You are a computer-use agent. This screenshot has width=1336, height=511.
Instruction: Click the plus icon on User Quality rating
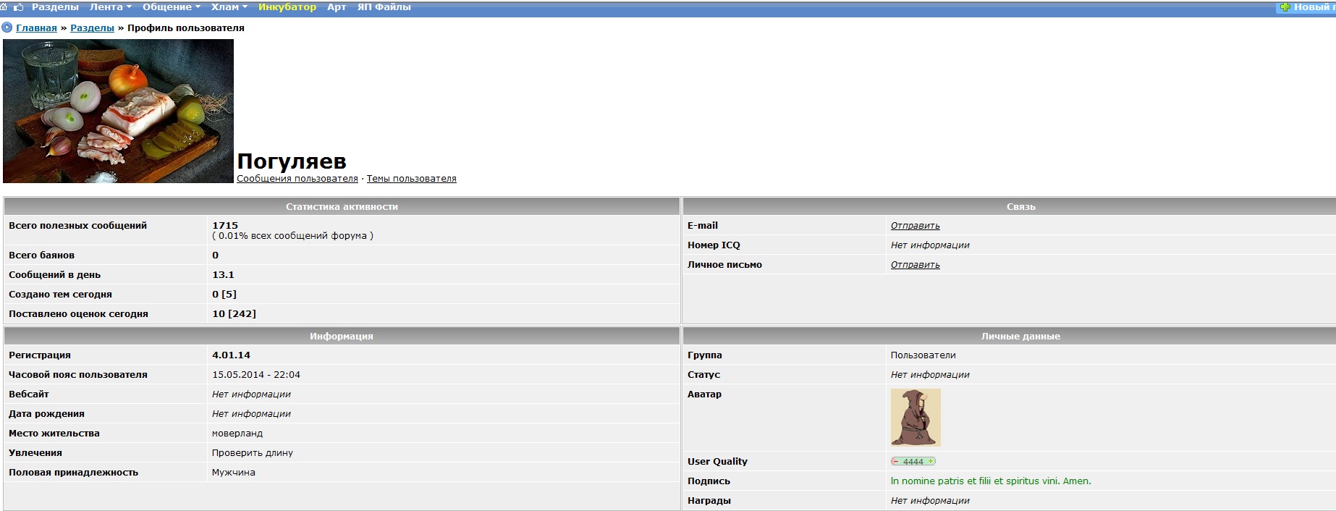[931, 461]
